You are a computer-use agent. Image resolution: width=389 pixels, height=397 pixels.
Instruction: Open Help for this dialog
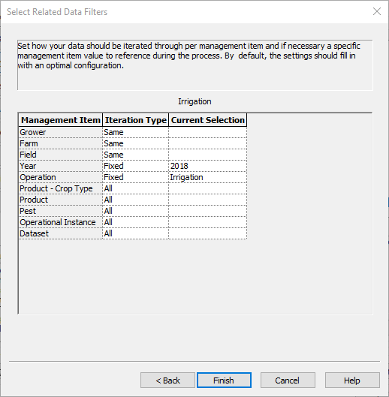point(352,380)
